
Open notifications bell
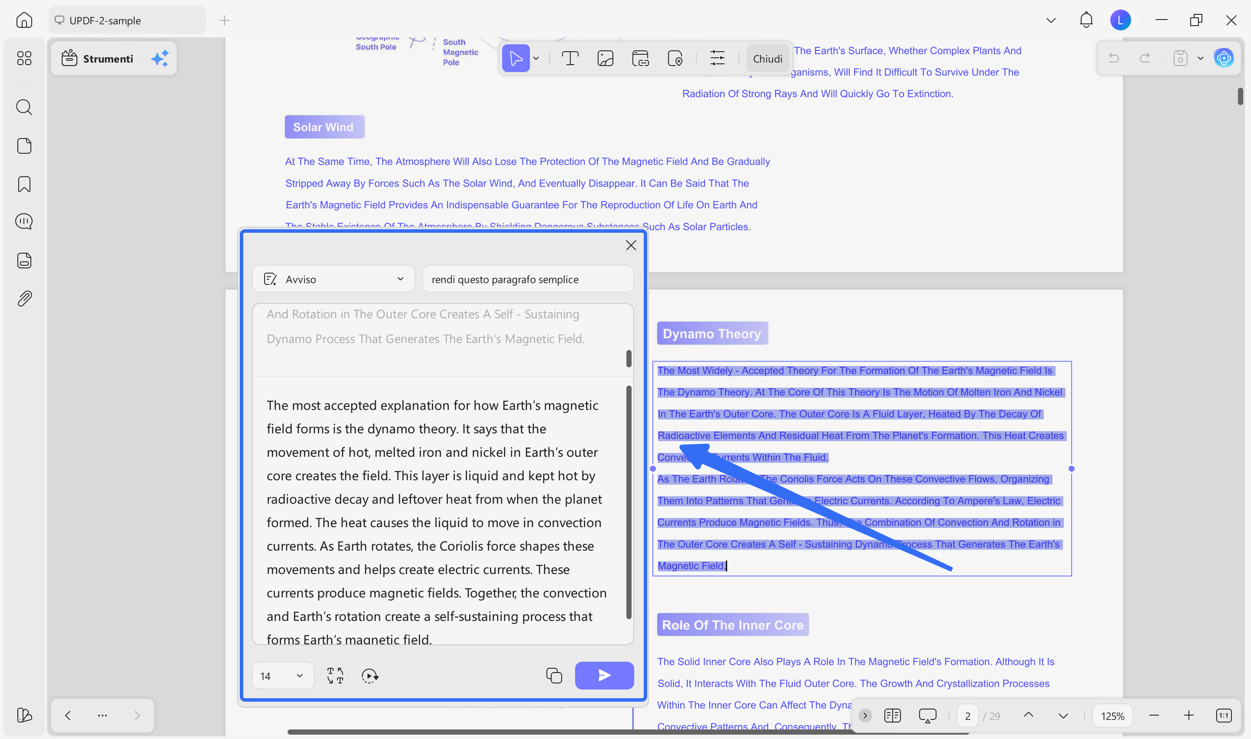point(1086,20)
